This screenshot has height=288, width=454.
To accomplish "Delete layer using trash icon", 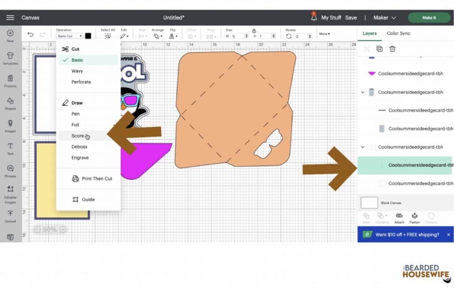I will click(x=392, y=49).
